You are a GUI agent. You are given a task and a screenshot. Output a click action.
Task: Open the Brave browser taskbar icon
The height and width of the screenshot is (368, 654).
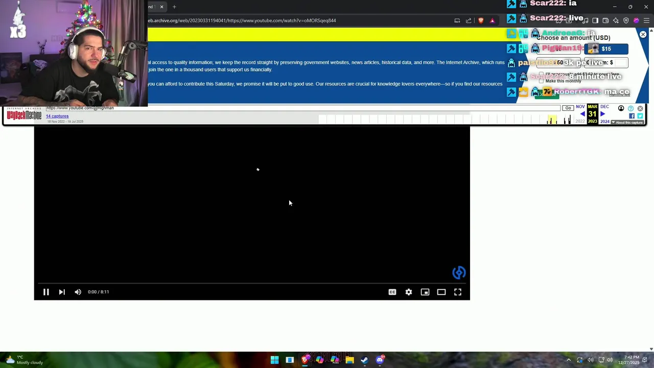305,360
